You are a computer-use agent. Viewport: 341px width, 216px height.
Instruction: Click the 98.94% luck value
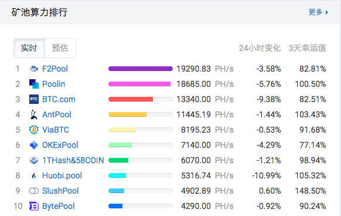pos(313,160)
